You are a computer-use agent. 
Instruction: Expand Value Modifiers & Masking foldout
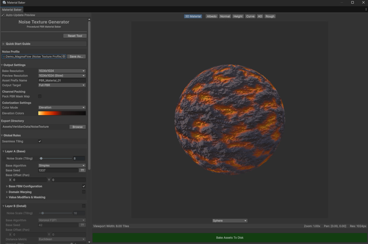coord(7,197)
